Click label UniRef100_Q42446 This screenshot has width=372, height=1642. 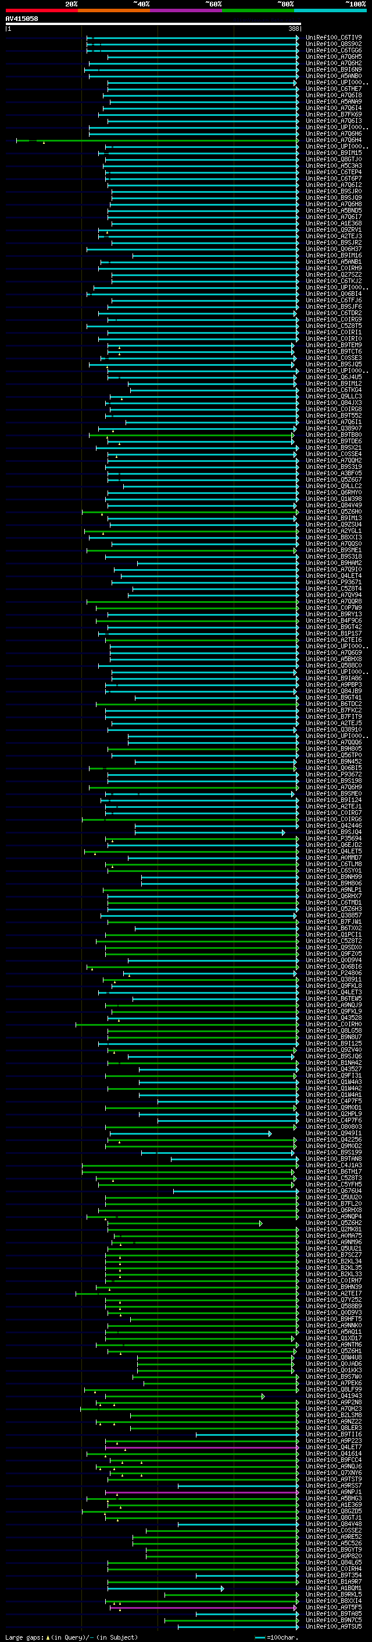(334, 825)
